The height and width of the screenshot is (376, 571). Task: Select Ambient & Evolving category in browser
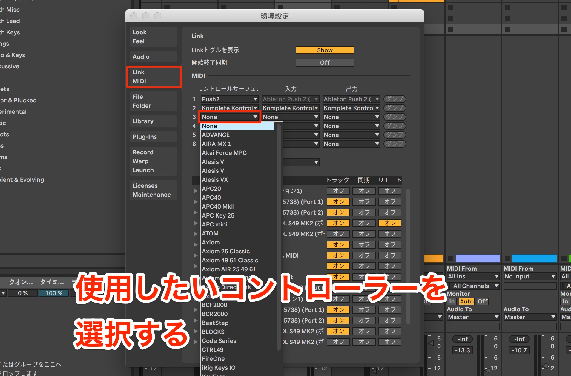(x=22, y=180)
